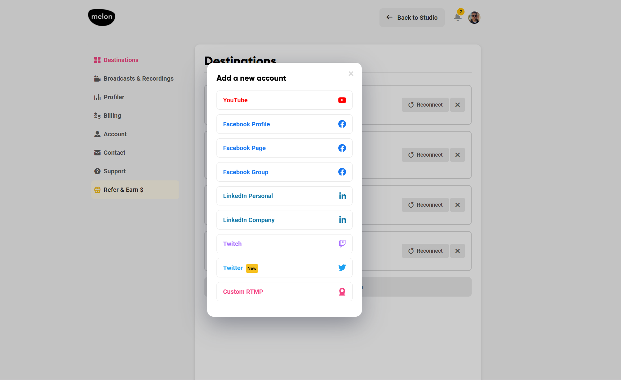The image size is (621, 380).
Task: Choose Facebook Page destination
Action: point(285,148)
